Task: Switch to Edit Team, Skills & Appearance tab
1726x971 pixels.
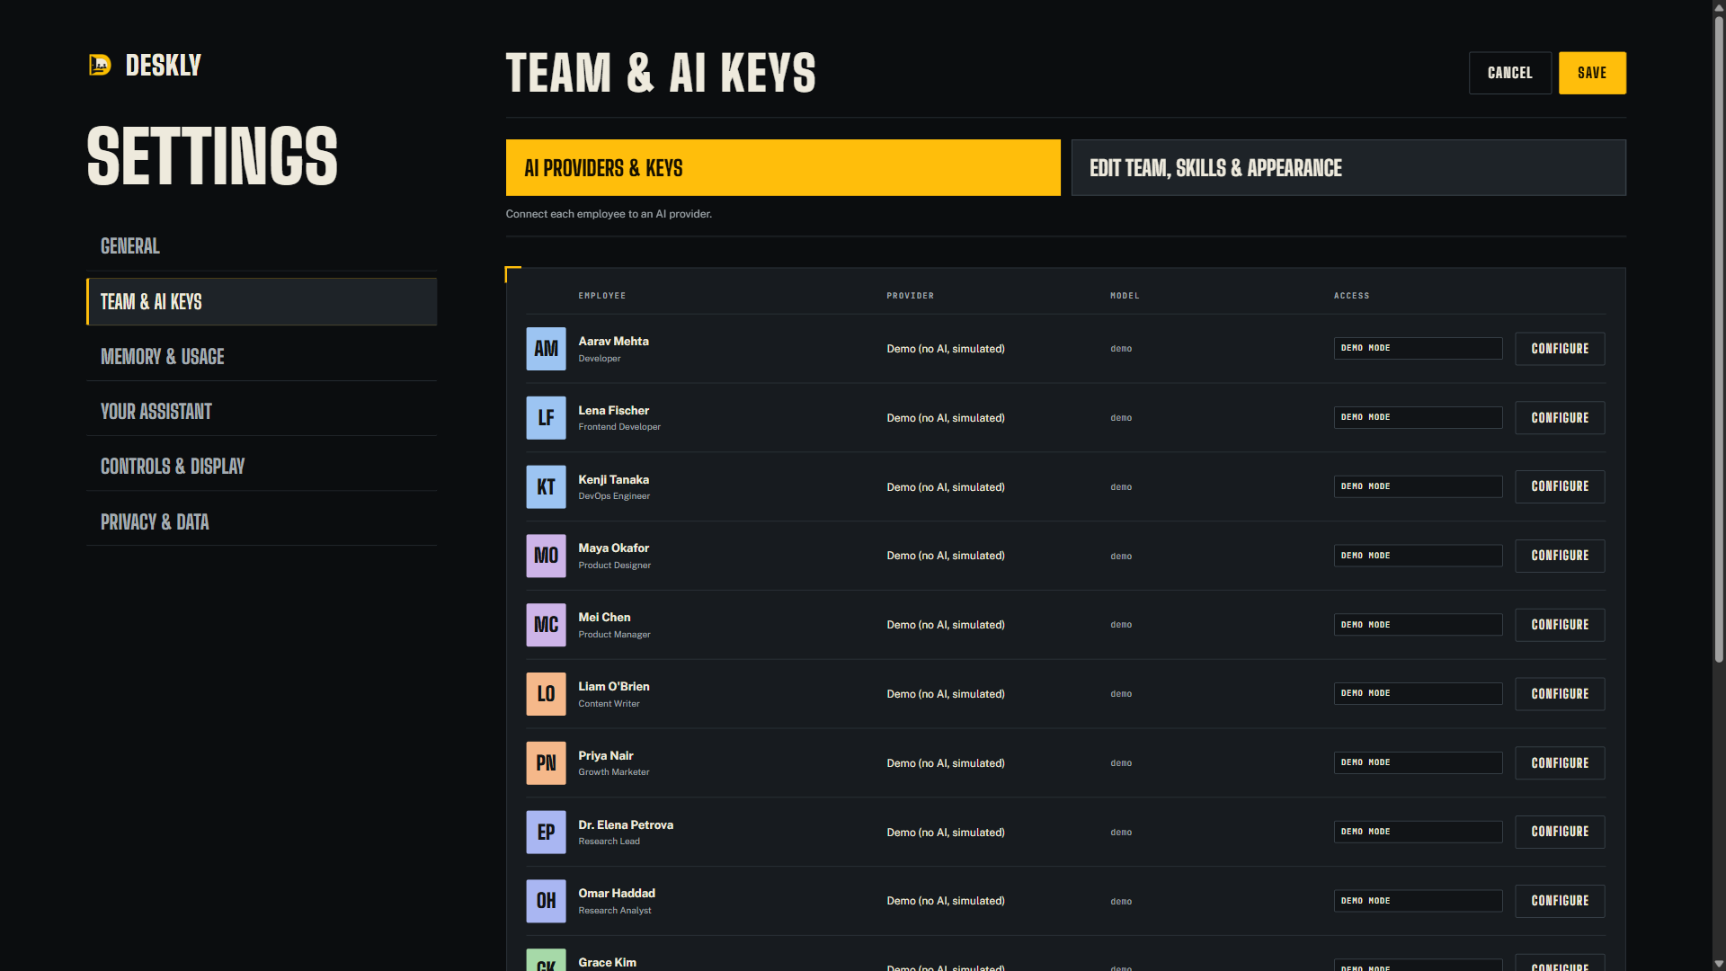Action: (x=1348, y=167)
